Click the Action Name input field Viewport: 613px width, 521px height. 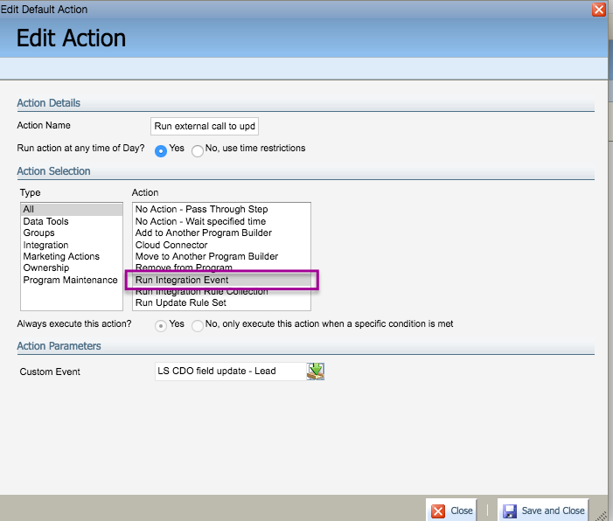coord(205,126)
